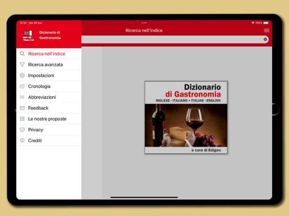The image size is (289, 216).
Task: Tap the 13:32 clock in the status bar
Action: (23, 23)
